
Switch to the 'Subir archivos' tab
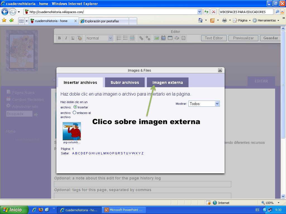[125, 82]
